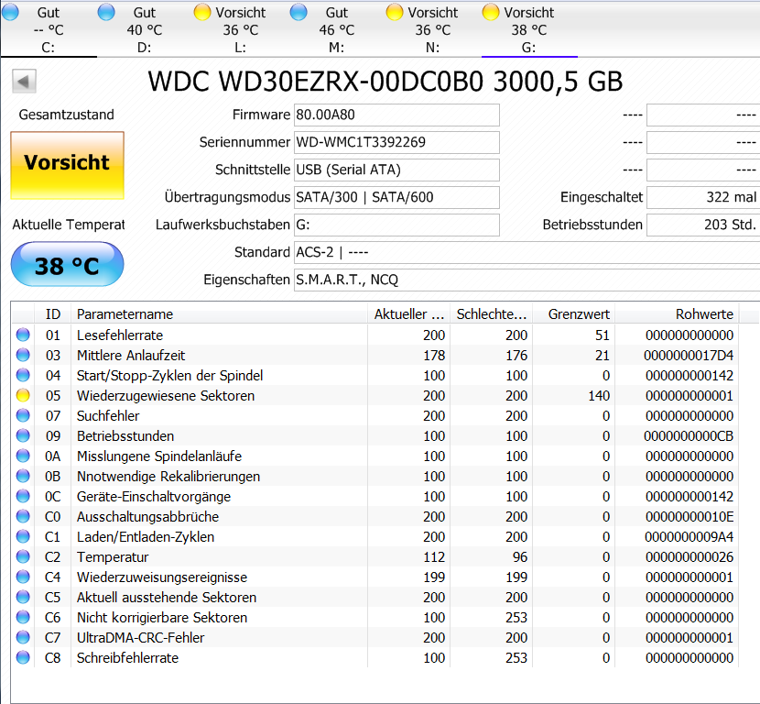Click the Eingeschaltet value 322 mal
The height and width of the screenshot is (704, 760).
703,197
